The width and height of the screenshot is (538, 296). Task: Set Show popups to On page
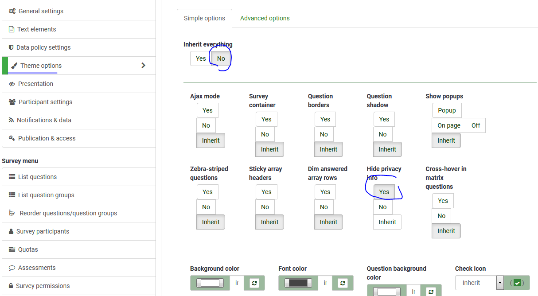click(x=448, y=125)
